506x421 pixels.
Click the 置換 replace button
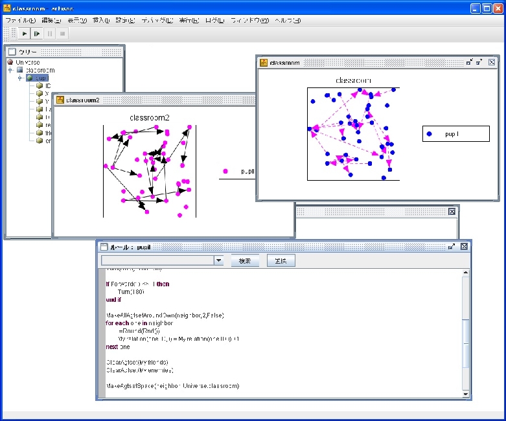click(x=281, y=260)
